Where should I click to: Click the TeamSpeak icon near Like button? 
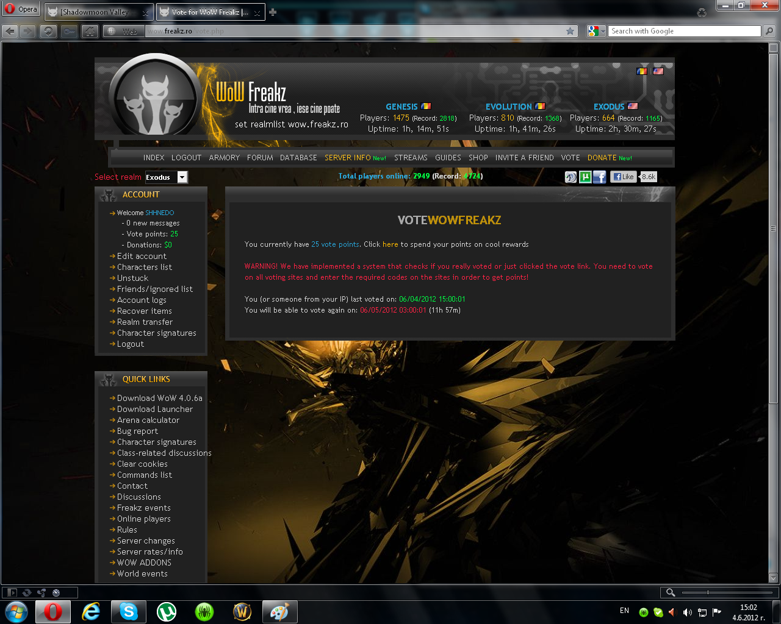570,177
